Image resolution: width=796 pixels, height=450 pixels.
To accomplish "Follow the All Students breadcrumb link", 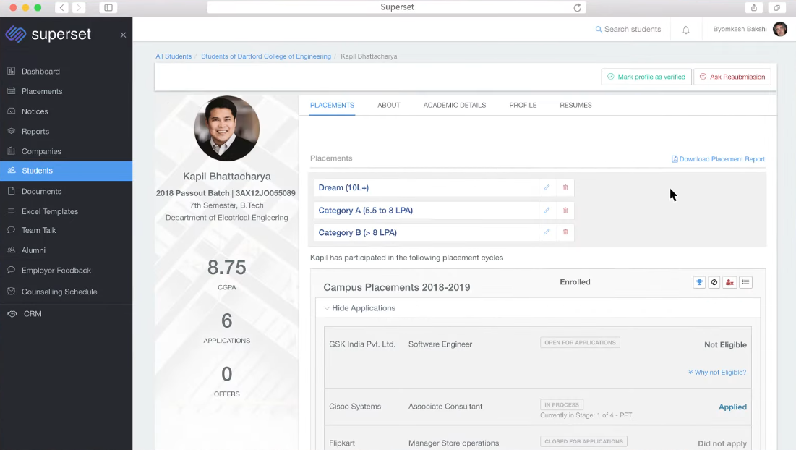I will point(174,56).
